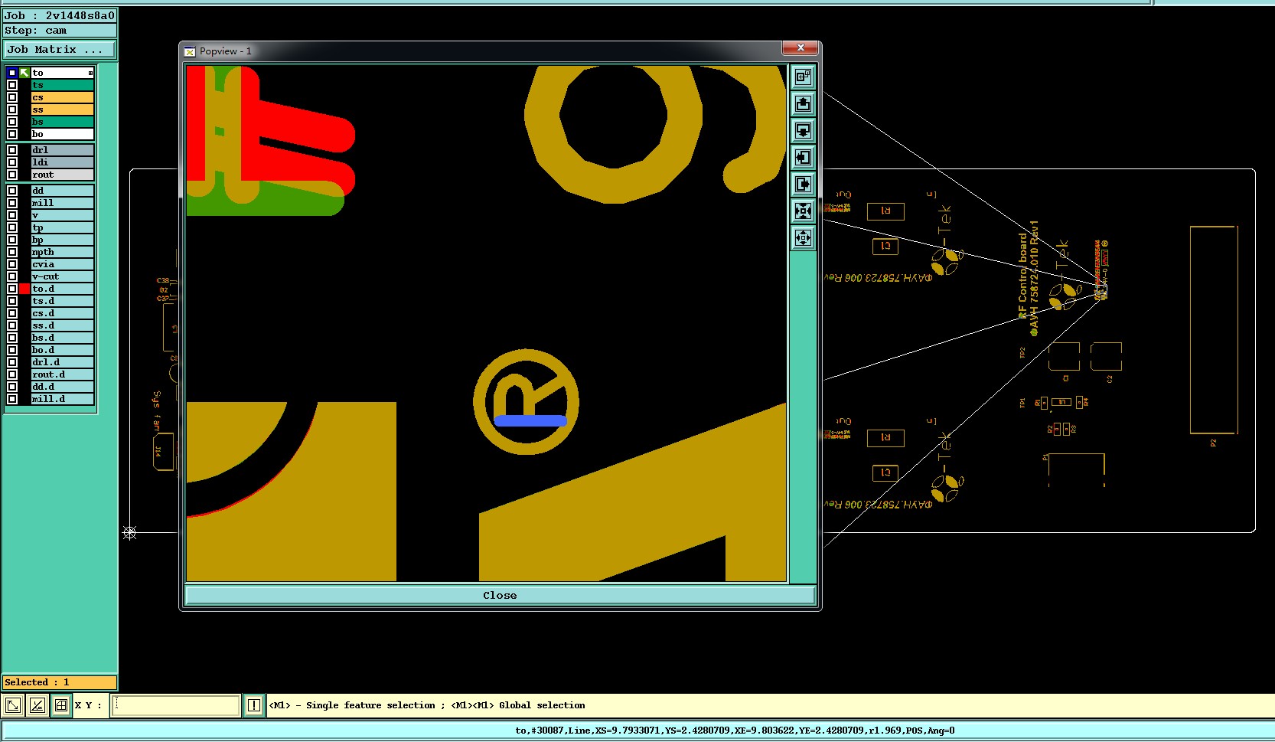1275x742 pixels.
Task: Select the 'cs' layer name
Action: [x=62, y=97]
